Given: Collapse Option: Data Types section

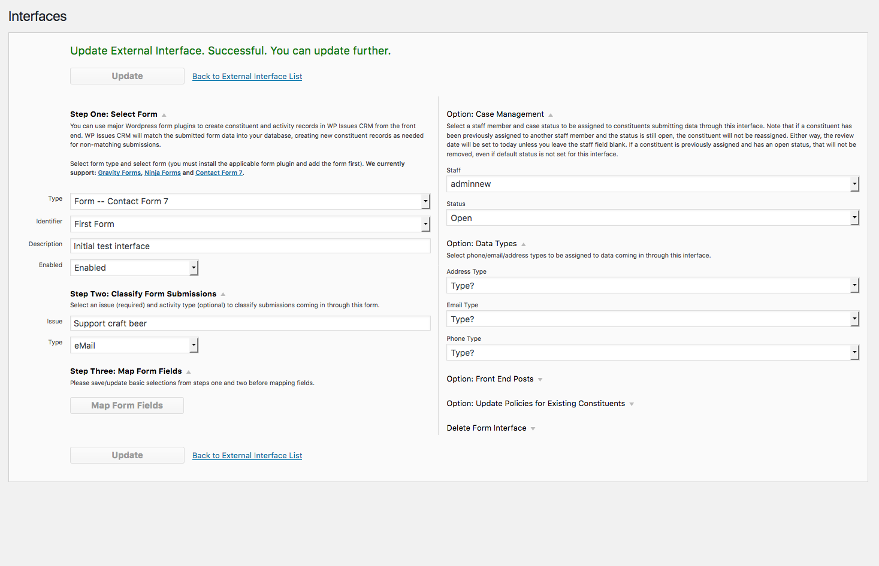Looking at the screenshot, I should [x=523, y=244].
